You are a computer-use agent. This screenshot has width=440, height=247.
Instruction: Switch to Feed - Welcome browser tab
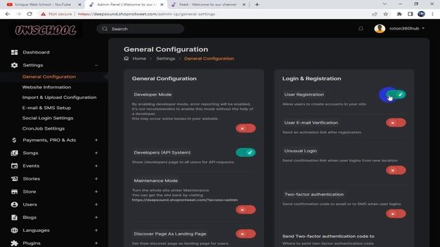coord(208,5)
